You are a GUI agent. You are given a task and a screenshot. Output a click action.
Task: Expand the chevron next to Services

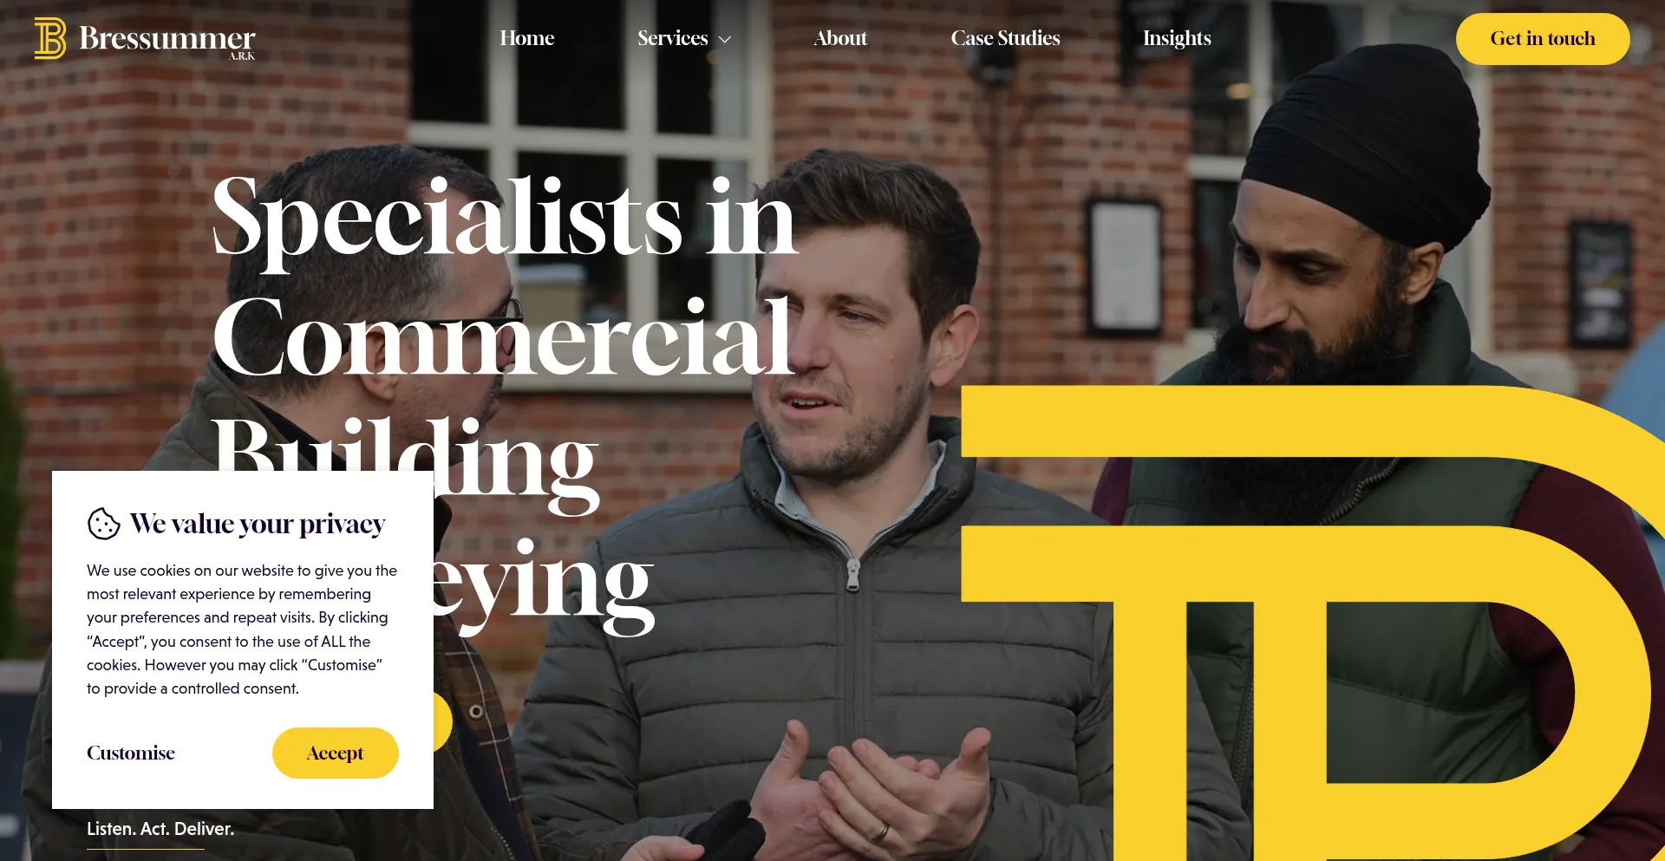coord(725,40)
